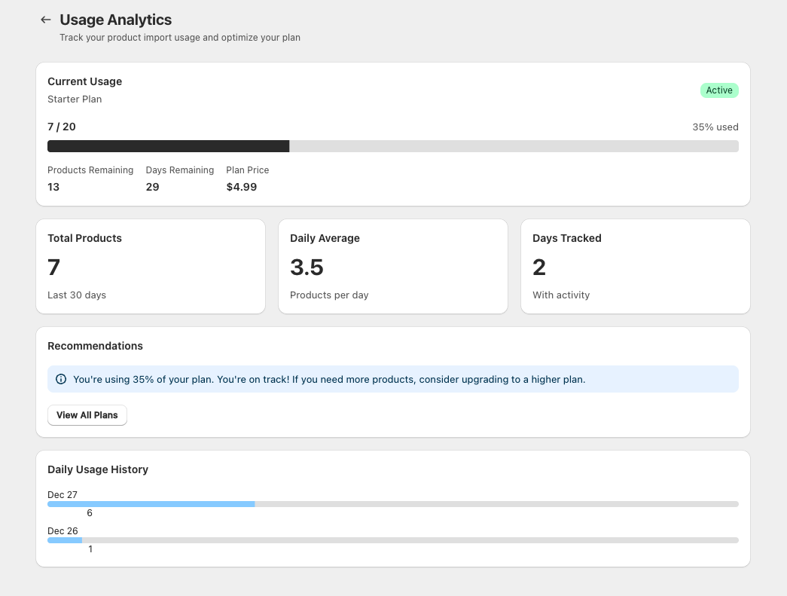Click the Days Remaining value of 29

pos(152,187)
